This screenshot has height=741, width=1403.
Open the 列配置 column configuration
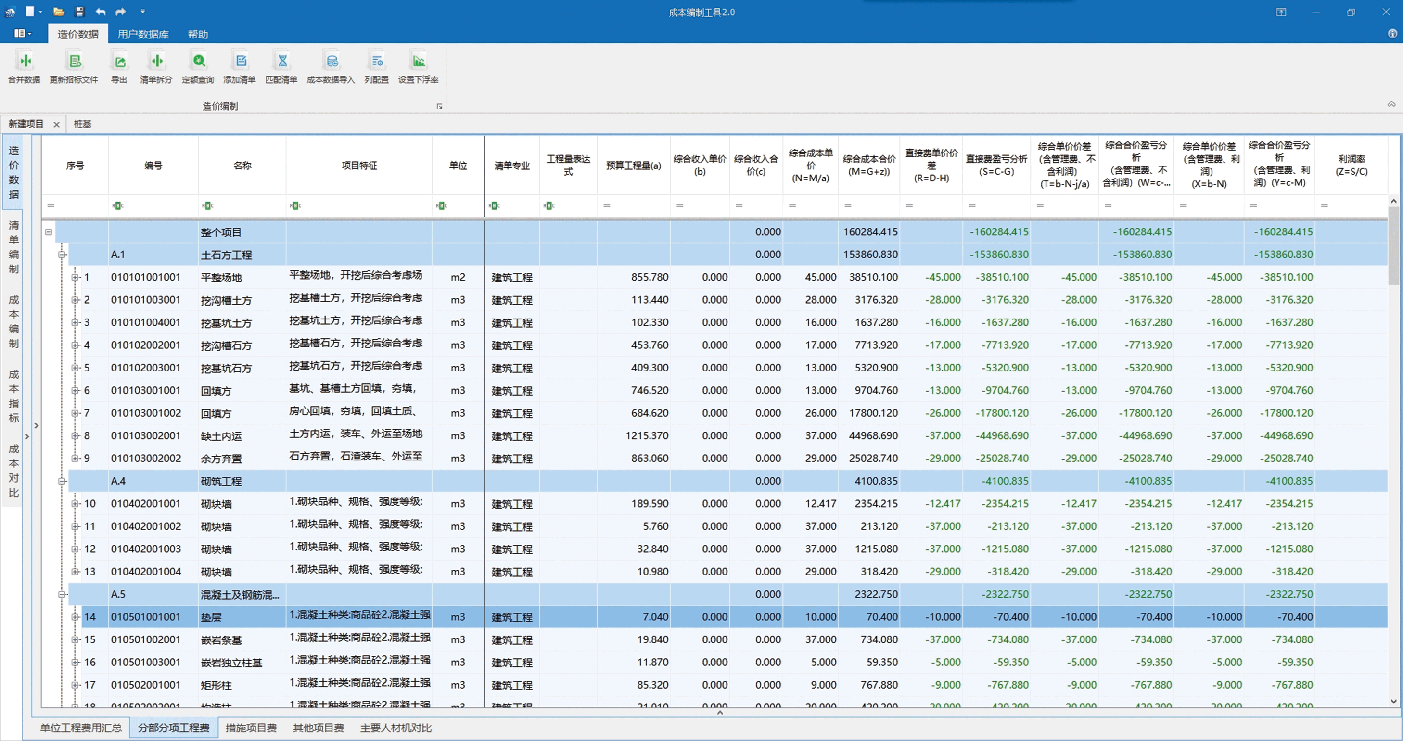tap(377, 66)
